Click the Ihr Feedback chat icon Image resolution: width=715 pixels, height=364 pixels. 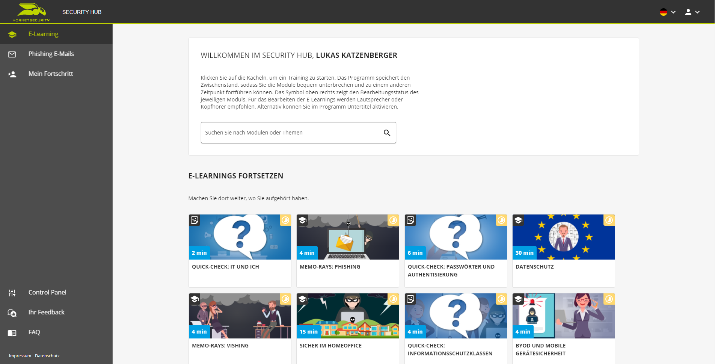[12, 313]
